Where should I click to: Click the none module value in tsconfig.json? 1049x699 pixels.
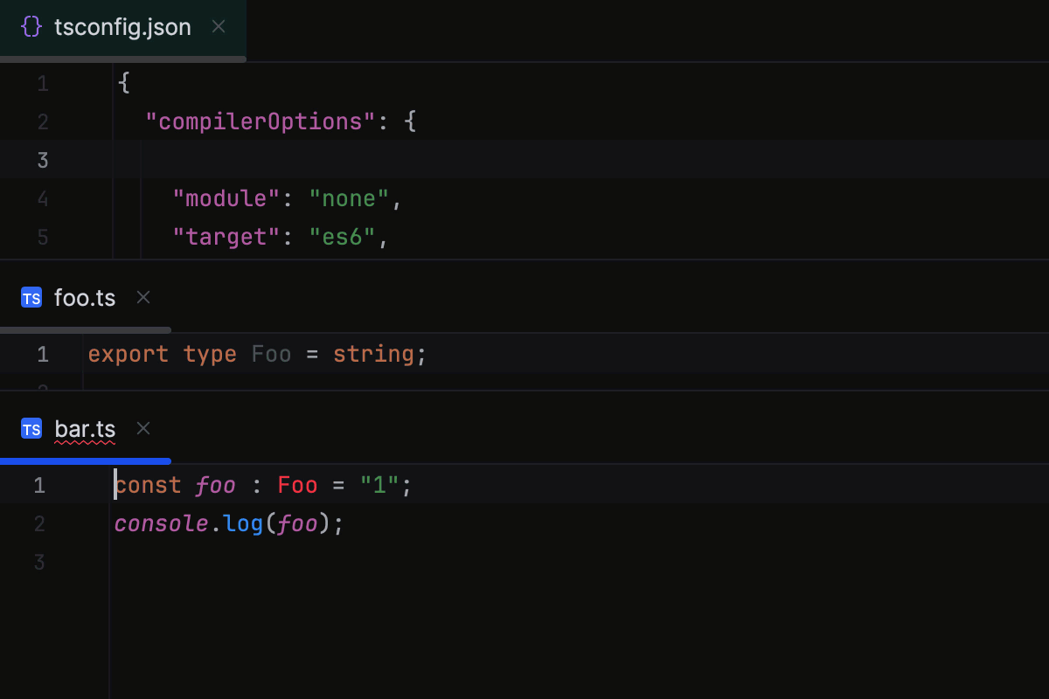point(347,197)
